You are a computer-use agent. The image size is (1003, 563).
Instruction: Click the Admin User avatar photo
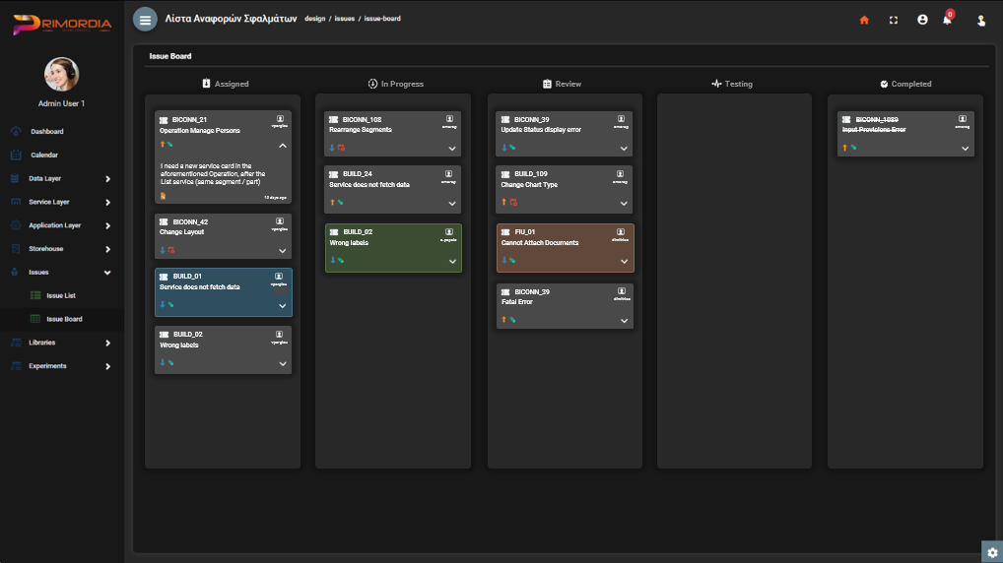click(x=62, y=74)
